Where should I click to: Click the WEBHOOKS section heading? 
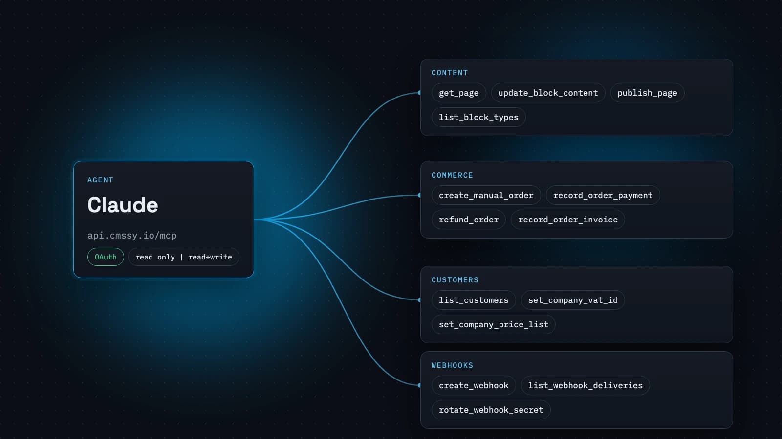[x=452, y=365]
